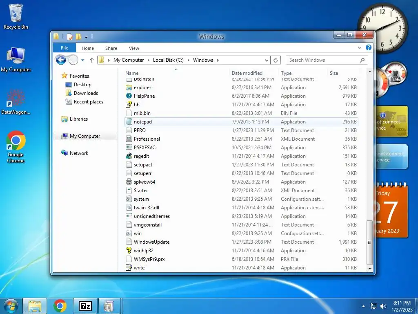Switch to the Home ribbon tab
This screenshot has height=314, width=418.
(x=88, y=48)
